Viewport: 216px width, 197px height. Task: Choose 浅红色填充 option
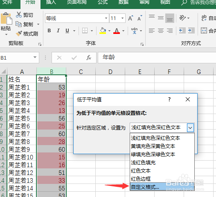click(162, 163)
